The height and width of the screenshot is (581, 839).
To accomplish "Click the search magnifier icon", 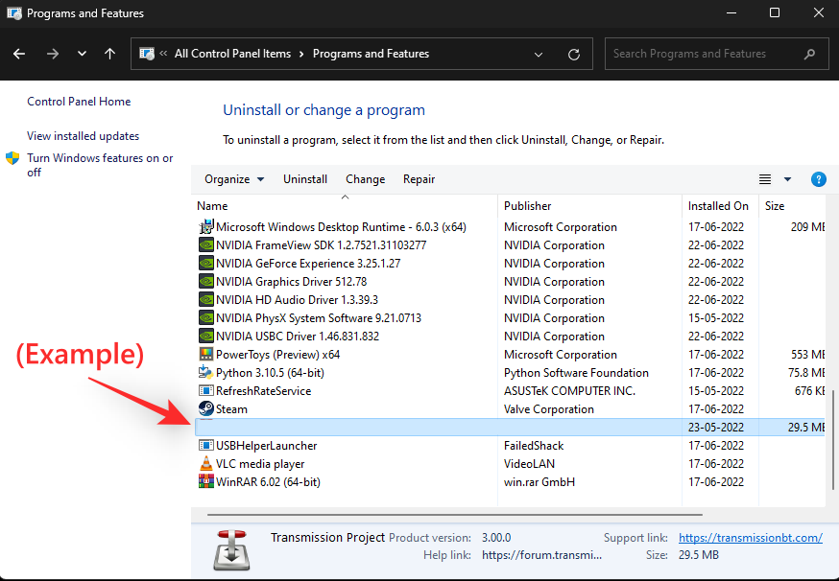I will pyautogui.click(x=809, y=54).
